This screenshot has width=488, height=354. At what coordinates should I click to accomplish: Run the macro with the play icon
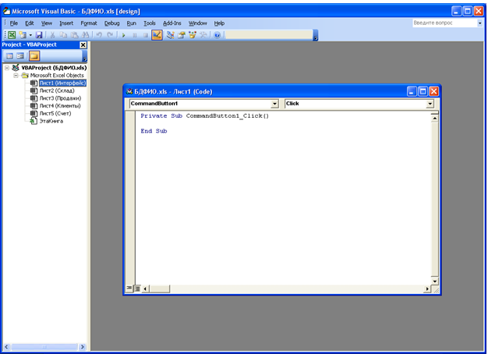[123, 35]
